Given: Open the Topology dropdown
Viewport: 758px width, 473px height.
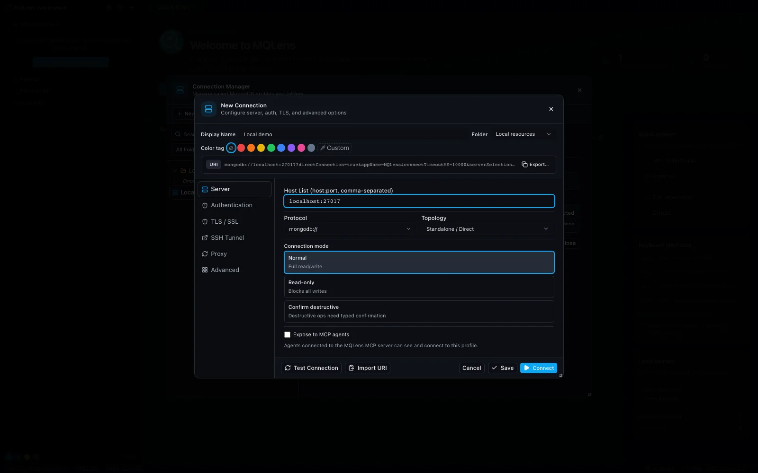Looking at the screenshot, I should (x=487, y=229).
